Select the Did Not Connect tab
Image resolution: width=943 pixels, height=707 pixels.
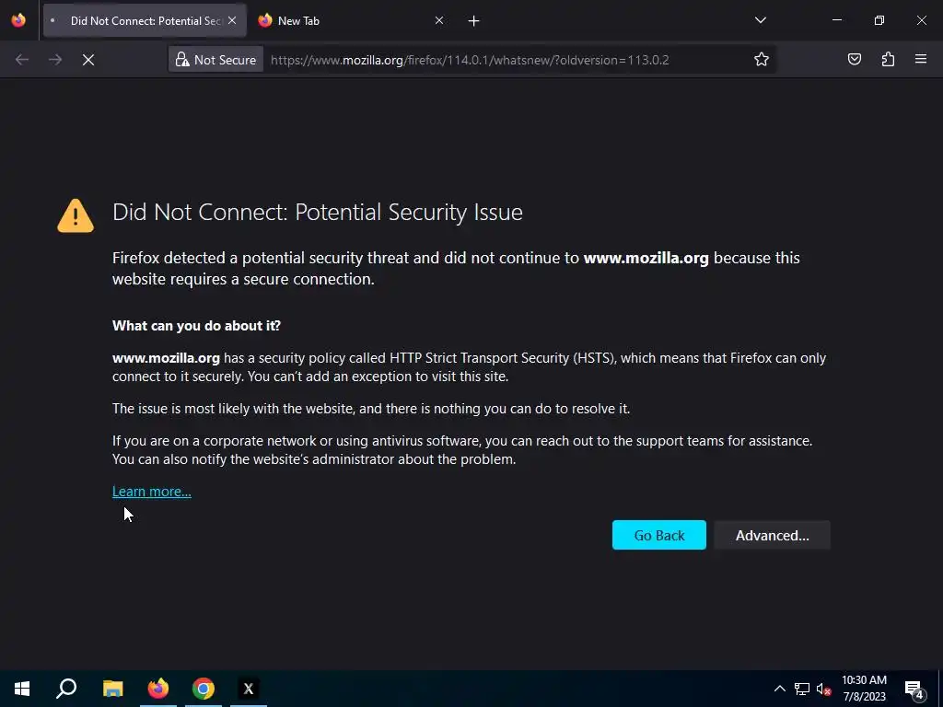tap(138, 20)
